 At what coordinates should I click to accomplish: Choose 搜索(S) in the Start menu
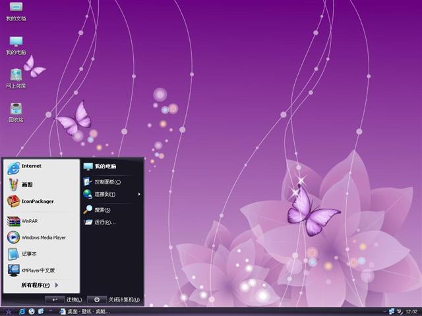pyautogui.click(x=102, y=210)
